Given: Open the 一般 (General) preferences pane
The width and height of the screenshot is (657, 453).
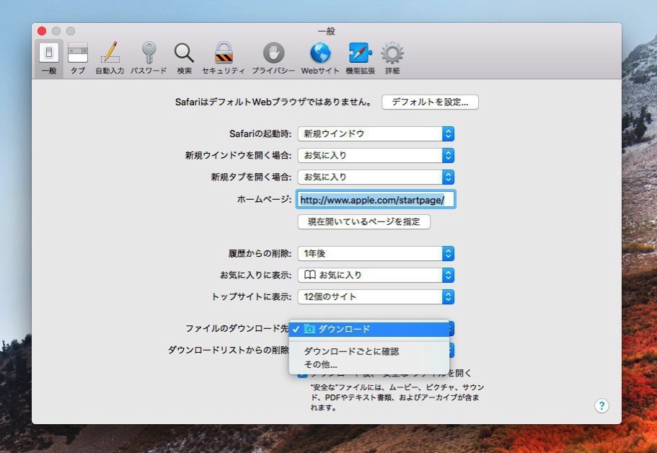Looking at the screenshot, I should 49,58.
